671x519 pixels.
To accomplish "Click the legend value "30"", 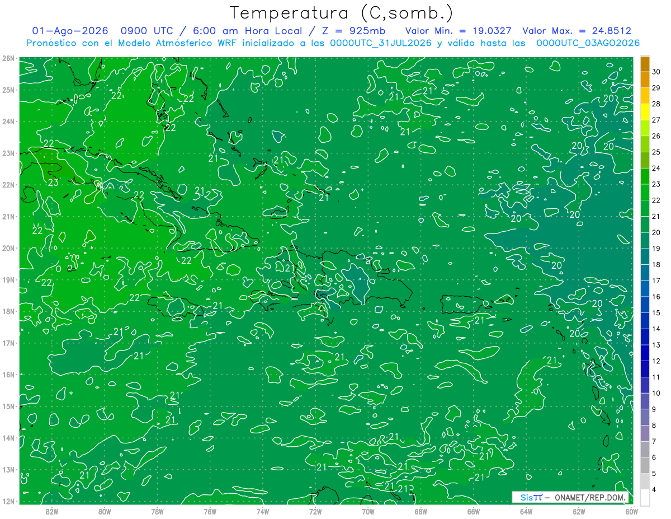I will pyautogui.click(x=656, y=72).
